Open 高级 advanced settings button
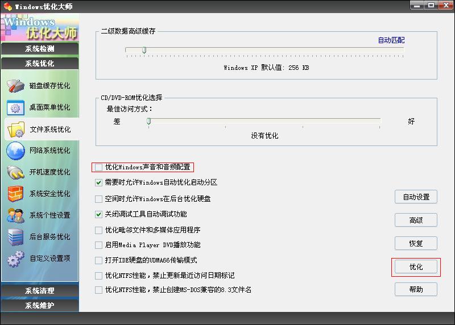The height and width of the screenshot is (325, 455). pos(416,220)
